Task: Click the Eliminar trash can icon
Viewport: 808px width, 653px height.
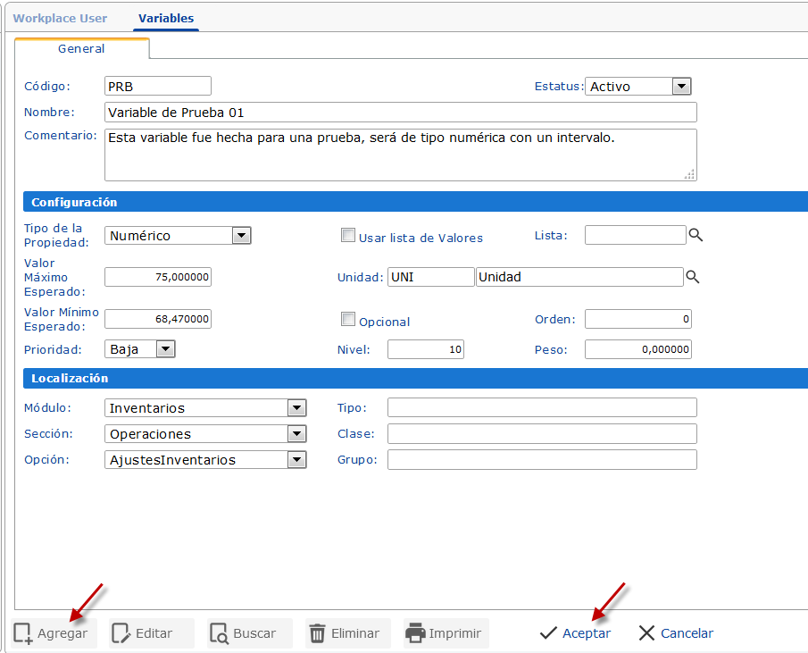Action: point(317,633)
